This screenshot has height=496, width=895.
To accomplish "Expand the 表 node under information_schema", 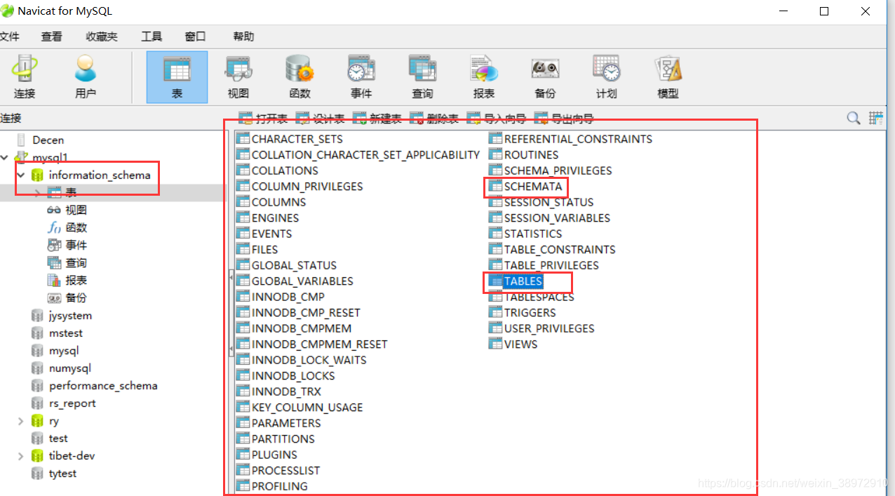I will 37,192.
